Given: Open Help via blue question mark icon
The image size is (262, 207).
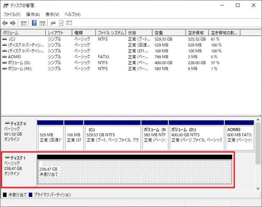Looking at the screenshot, I should pos(34,23).
